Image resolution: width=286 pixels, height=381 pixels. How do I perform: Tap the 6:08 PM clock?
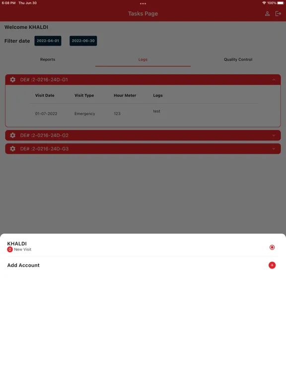coord(8,3)
